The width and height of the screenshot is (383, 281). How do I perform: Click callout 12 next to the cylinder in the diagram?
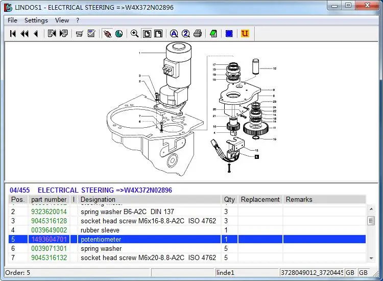275,68
